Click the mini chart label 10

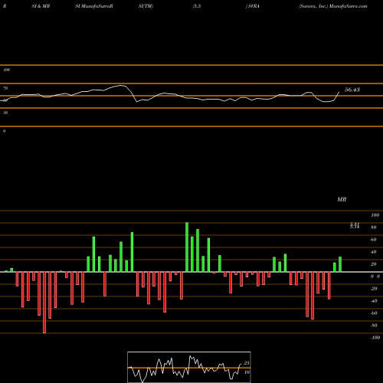247,372
